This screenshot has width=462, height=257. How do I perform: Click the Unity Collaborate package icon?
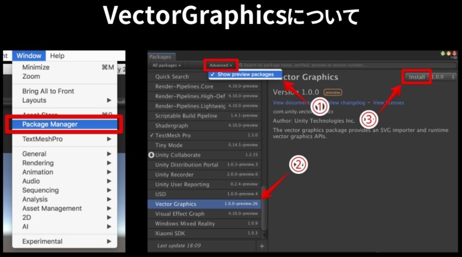point(152,155)
